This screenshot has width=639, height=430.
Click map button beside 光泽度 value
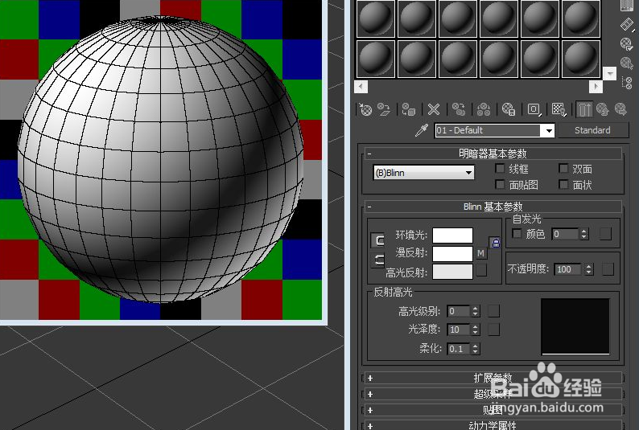[493, 329]
